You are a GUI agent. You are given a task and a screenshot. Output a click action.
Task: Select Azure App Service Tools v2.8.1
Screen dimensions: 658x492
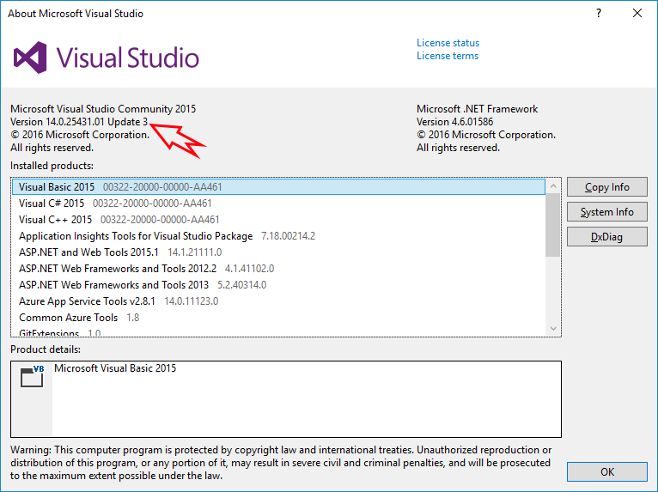(x=88, y=301)
